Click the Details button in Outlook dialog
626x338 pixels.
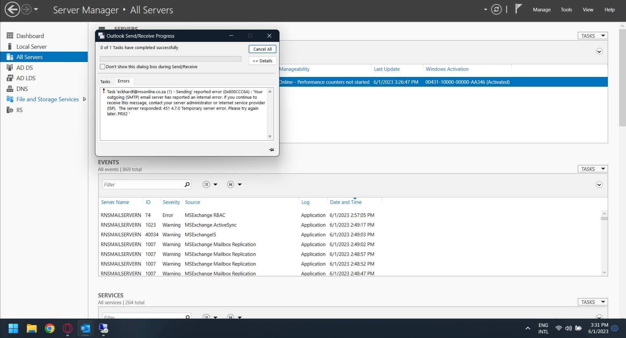click(x=262, y=61)
